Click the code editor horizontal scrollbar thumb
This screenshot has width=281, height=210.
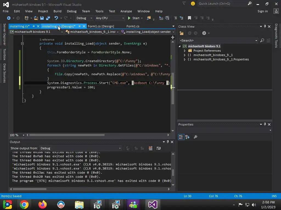point(67,135)
